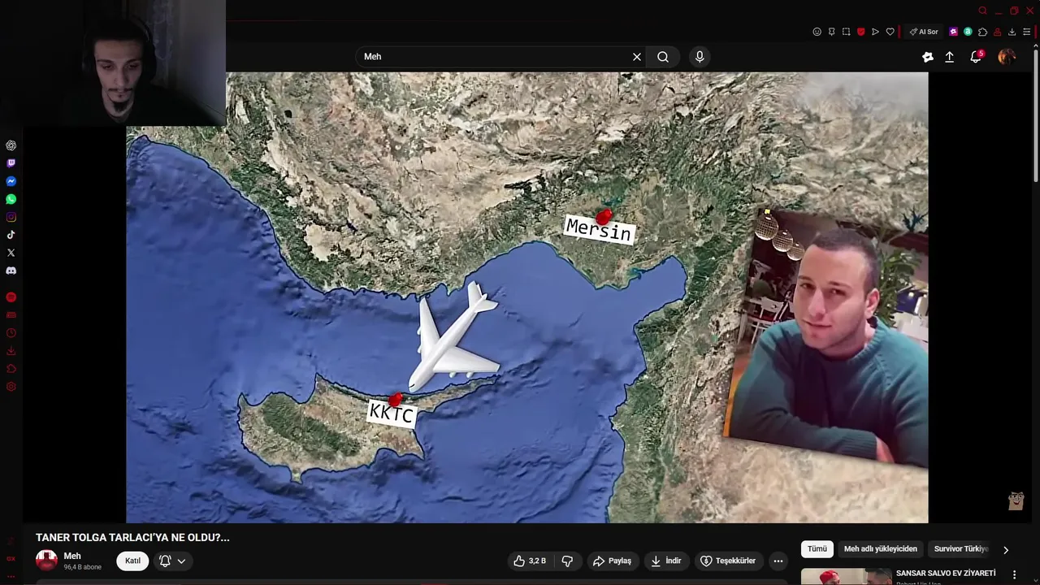Open the purple extension icon
Image resolution: width=1040 pixels, height=585 pixels.
[954, 32]
